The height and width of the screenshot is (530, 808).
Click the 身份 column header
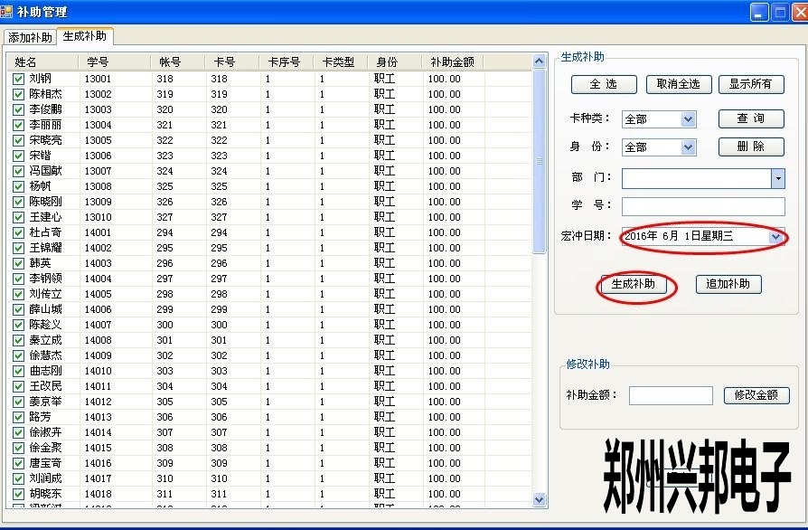click(x=395, y=62)
